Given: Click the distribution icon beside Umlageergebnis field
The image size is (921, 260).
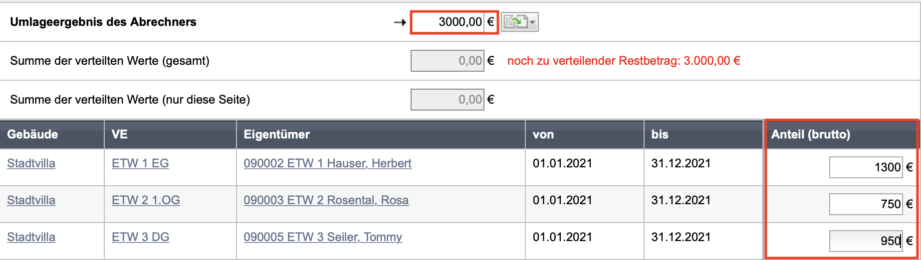Looking at the screenshot, I should [x=515, y=22].
